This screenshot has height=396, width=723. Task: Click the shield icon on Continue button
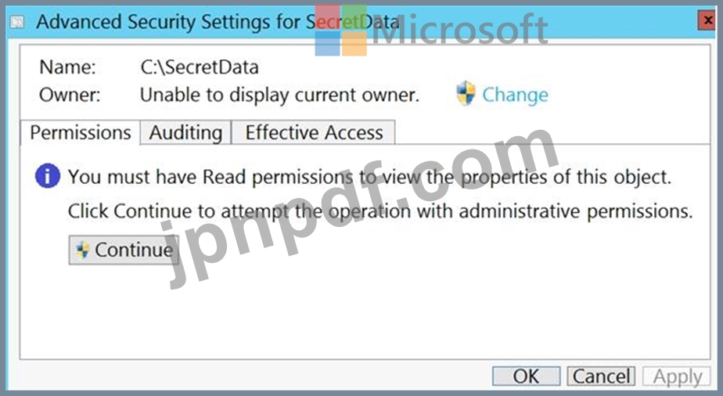(82, 250)
